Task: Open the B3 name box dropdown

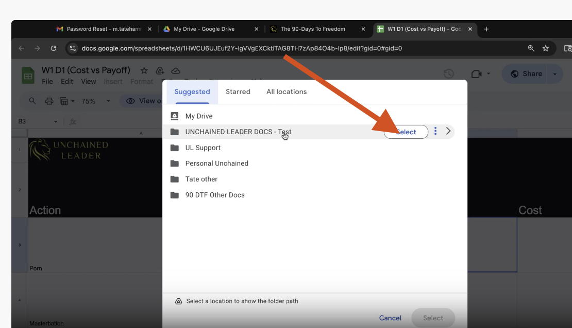Action: tap(56, 122)
